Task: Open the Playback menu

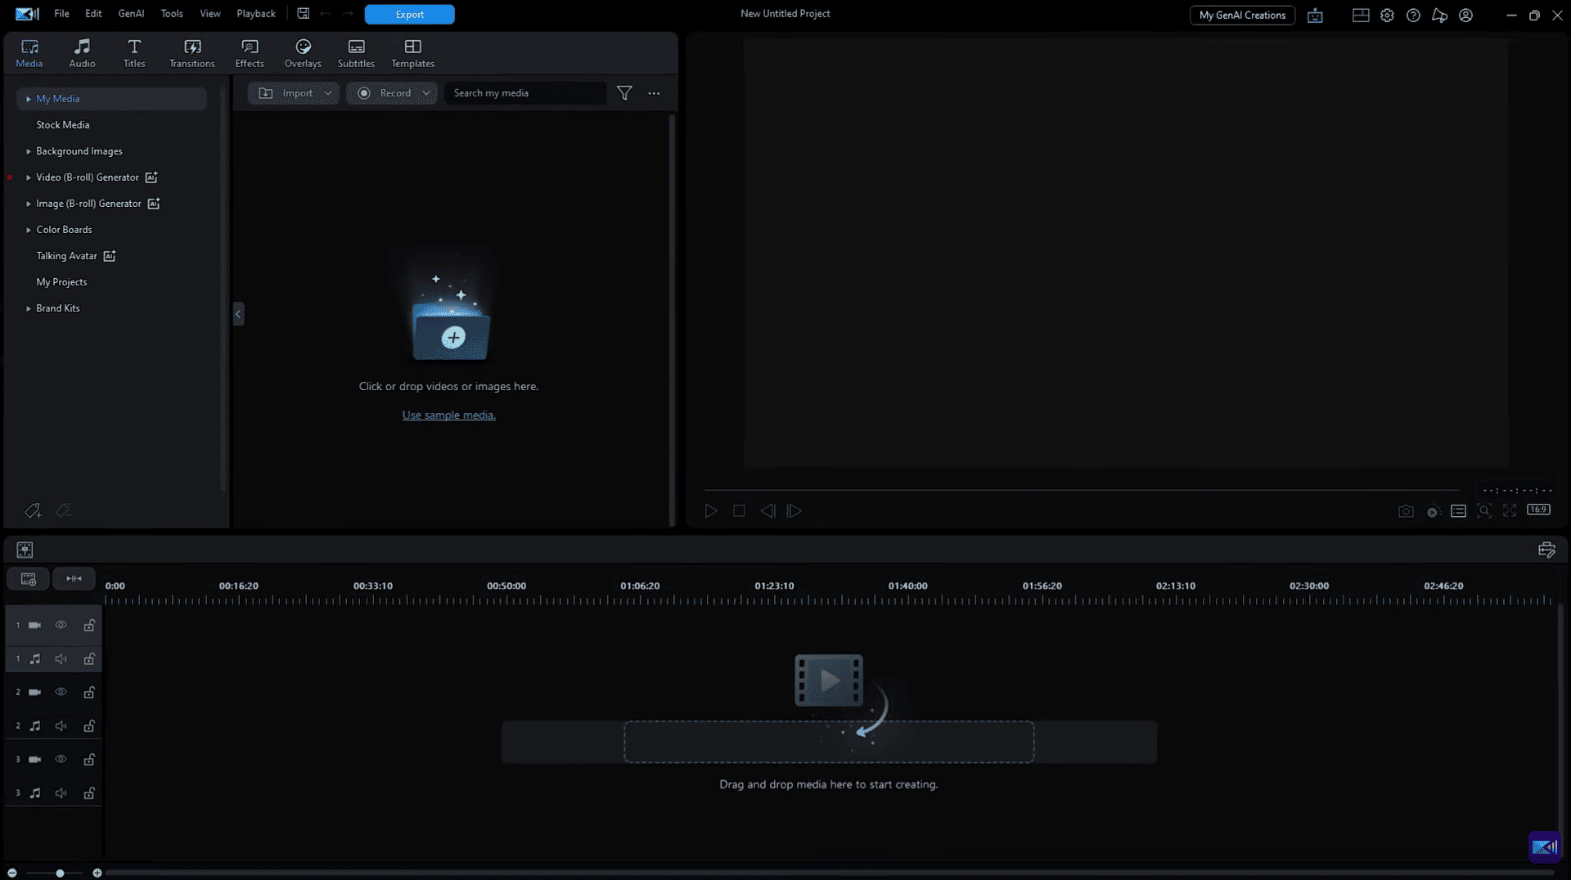Action: pyautogui.click(x=256, y=14)
